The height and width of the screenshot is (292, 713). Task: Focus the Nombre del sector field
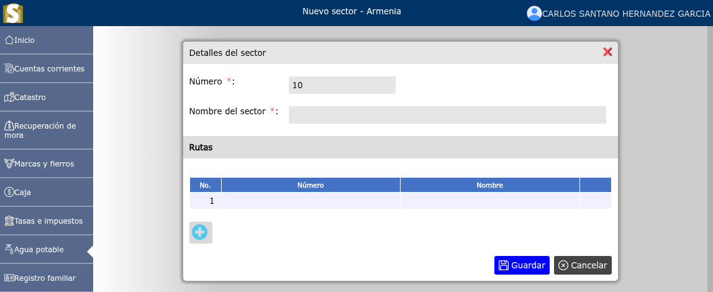click(447, 114)
